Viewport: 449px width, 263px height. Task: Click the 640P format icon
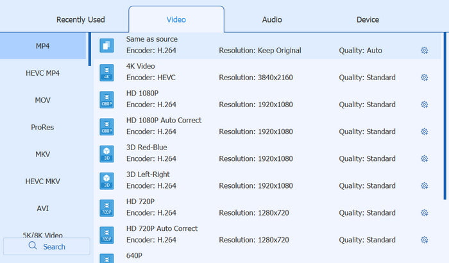(x=106, y=259)
